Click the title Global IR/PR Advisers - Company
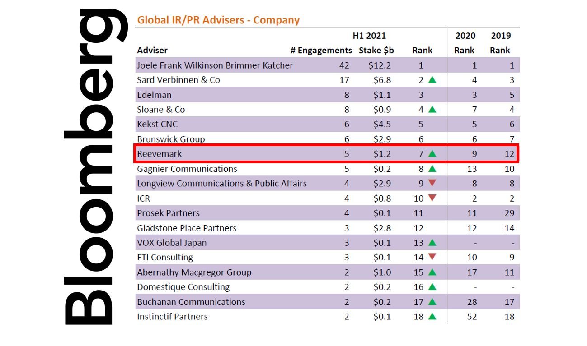Viewport: 587px width, 346px height. (x=218, y=20)
